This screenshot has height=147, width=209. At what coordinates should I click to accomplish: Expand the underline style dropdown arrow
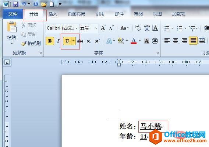[x=74, y=41]
